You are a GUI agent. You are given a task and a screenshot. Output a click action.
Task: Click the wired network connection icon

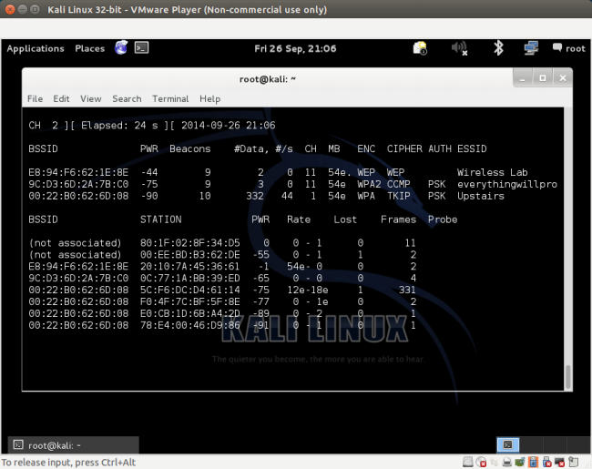pyautogui.click(x=531, y=48)
